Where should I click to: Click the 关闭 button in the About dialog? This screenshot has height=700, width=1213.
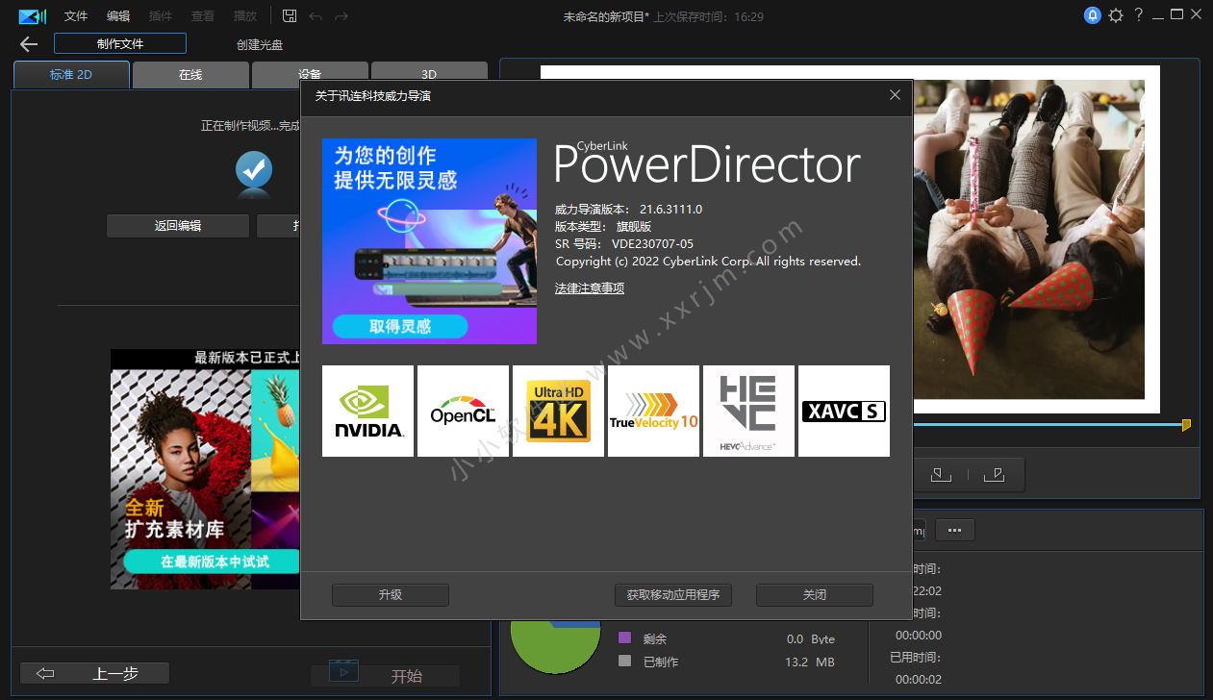814,594
